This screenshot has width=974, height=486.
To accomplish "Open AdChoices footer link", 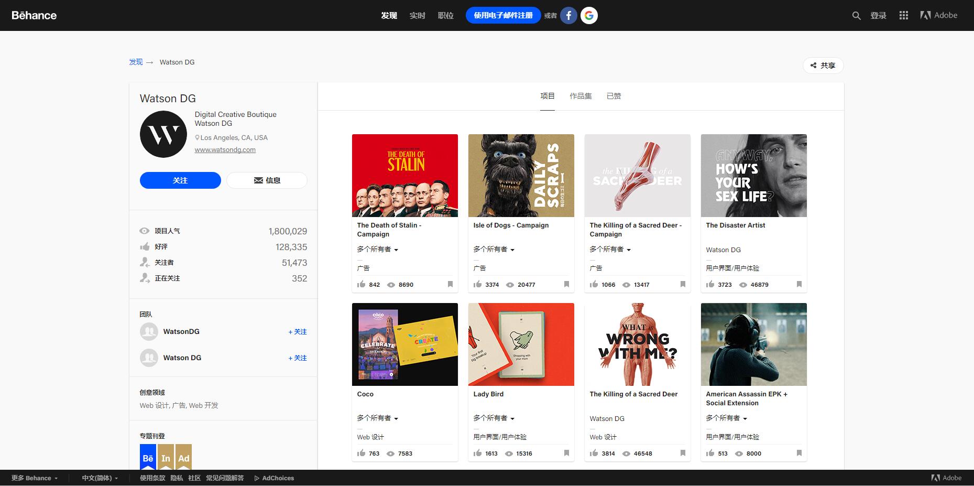I will coord(274,478).
